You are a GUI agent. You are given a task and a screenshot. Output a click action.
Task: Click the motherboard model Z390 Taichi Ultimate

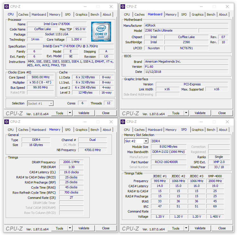pyautogui.click(x=171, y=30)
